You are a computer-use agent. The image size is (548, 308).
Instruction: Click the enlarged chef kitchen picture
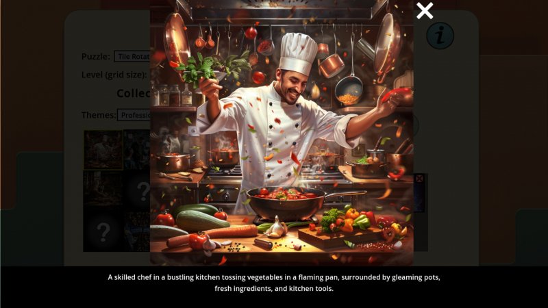pos(282,133)
